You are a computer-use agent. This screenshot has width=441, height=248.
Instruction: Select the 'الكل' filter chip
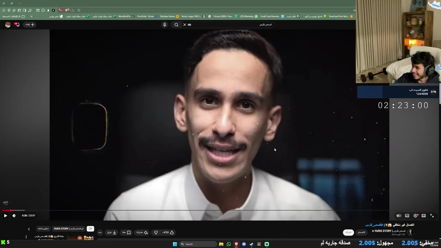[x=90, y=229]
